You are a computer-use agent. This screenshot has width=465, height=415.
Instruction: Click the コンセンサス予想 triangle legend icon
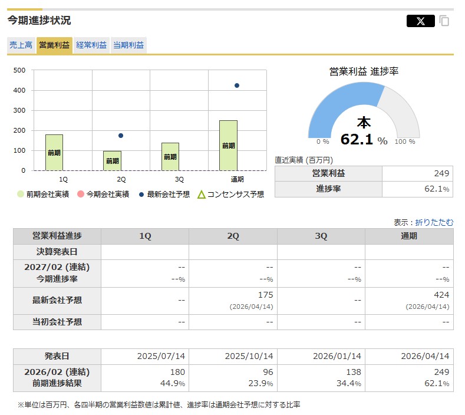(x=202, y=194)
